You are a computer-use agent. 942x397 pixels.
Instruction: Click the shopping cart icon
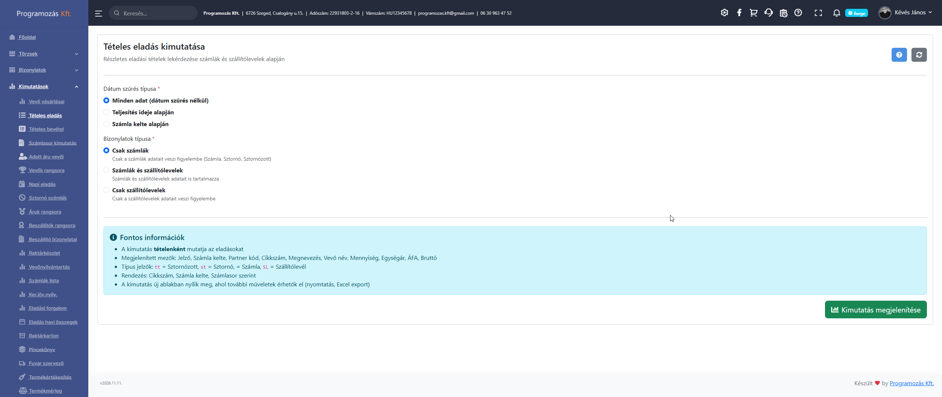[753, 13]
